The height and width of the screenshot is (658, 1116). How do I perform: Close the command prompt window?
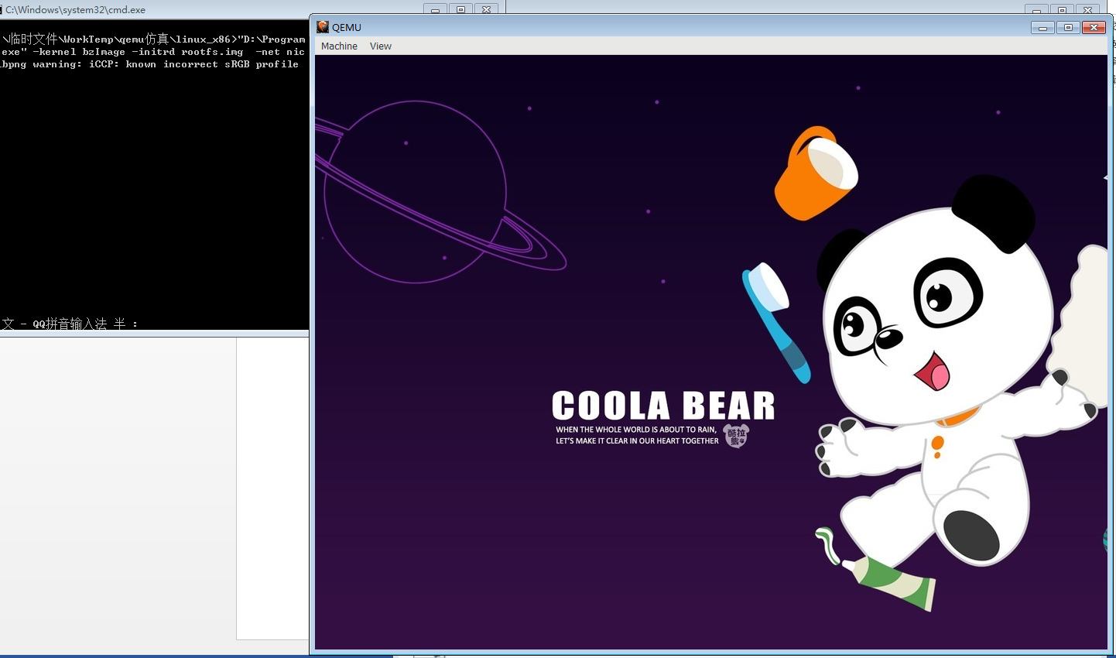click(486, 9)
